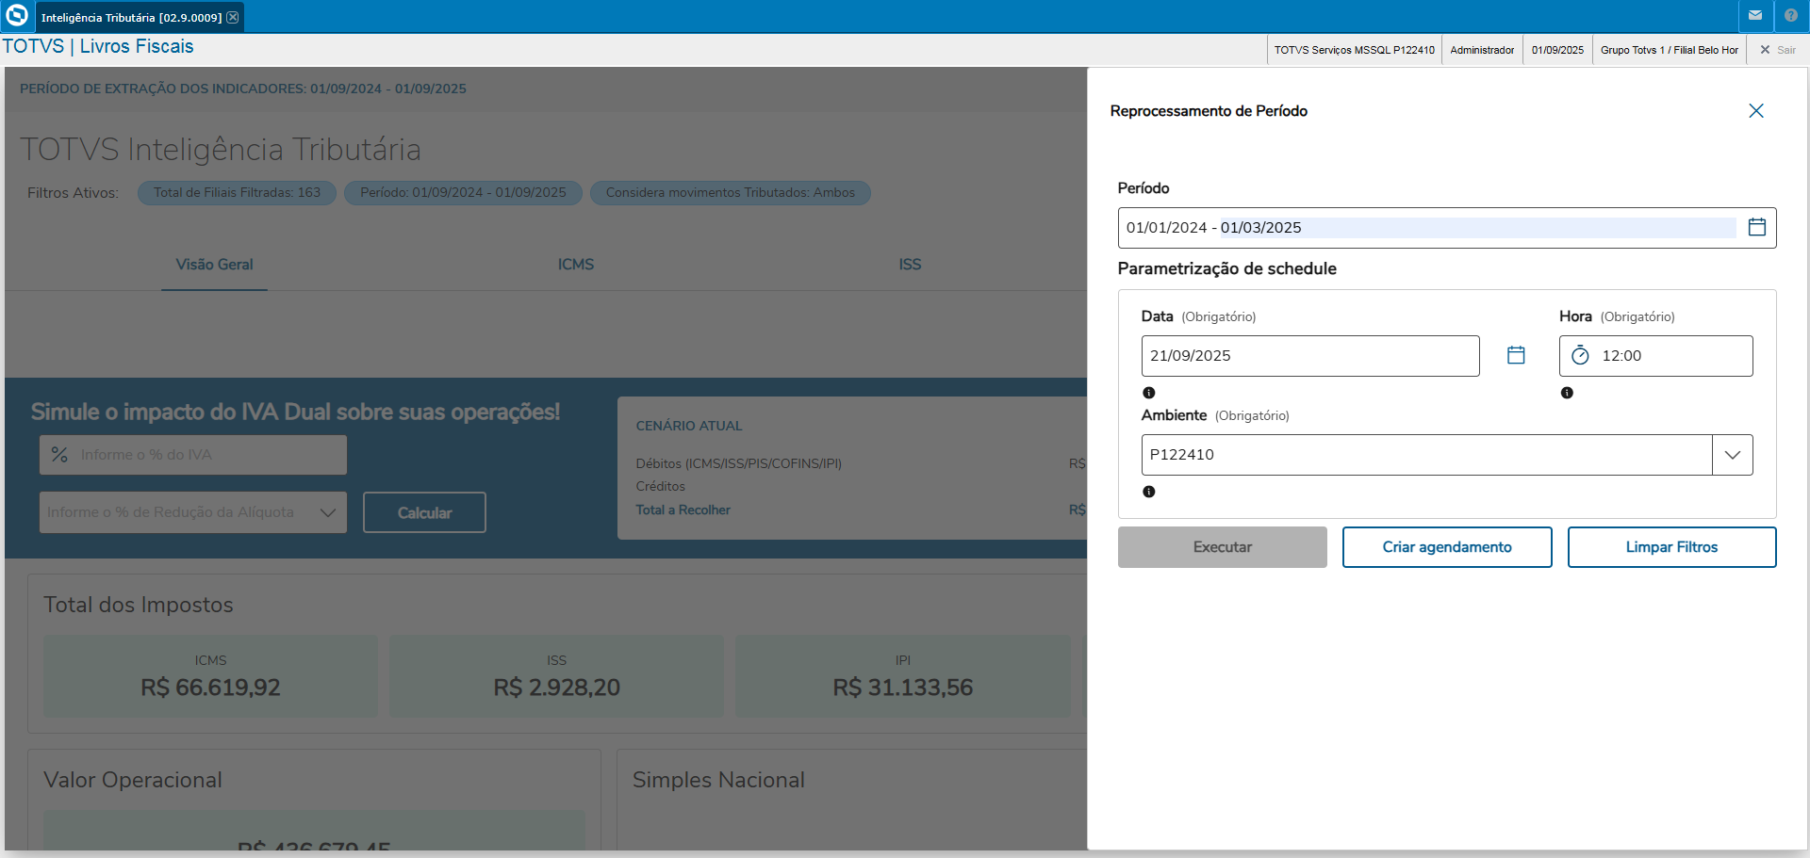The image size is (1810, 858).
Task: Open the Data calendar icon
Action: pyautogui.click(x=1516, y=355)
